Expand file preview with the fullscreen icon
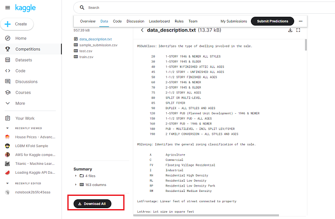335x219 pixels. tap(298, 30)
